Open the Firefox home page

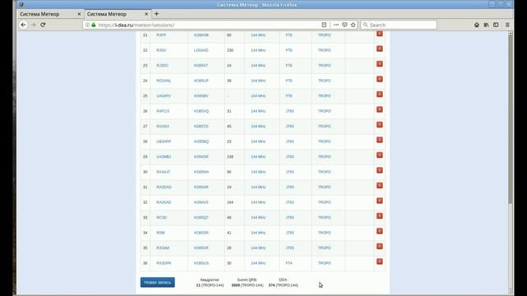[x=477, y=25]
